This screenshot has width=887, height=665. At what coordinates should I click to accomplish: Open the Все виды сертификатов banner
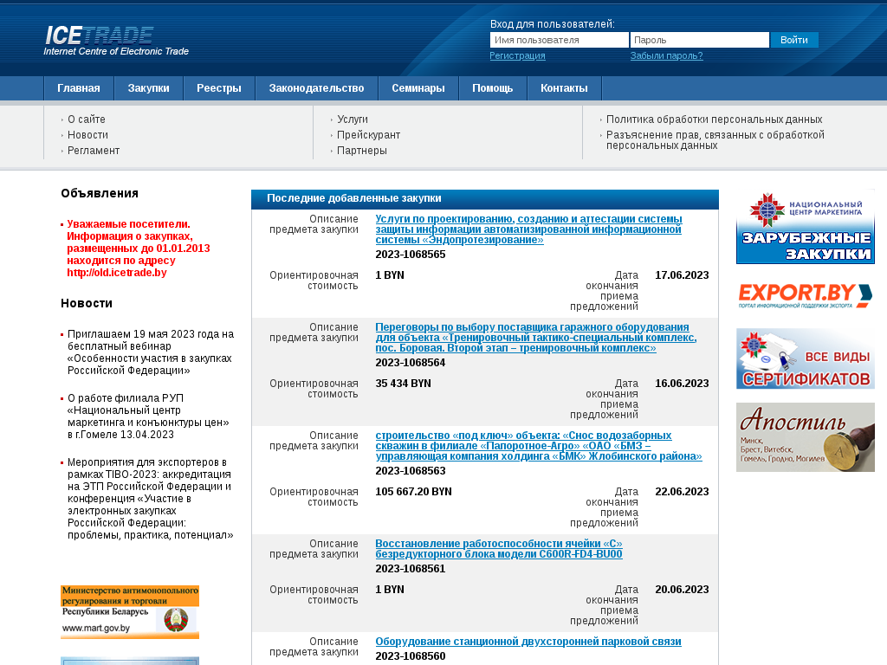coord(805,358)
